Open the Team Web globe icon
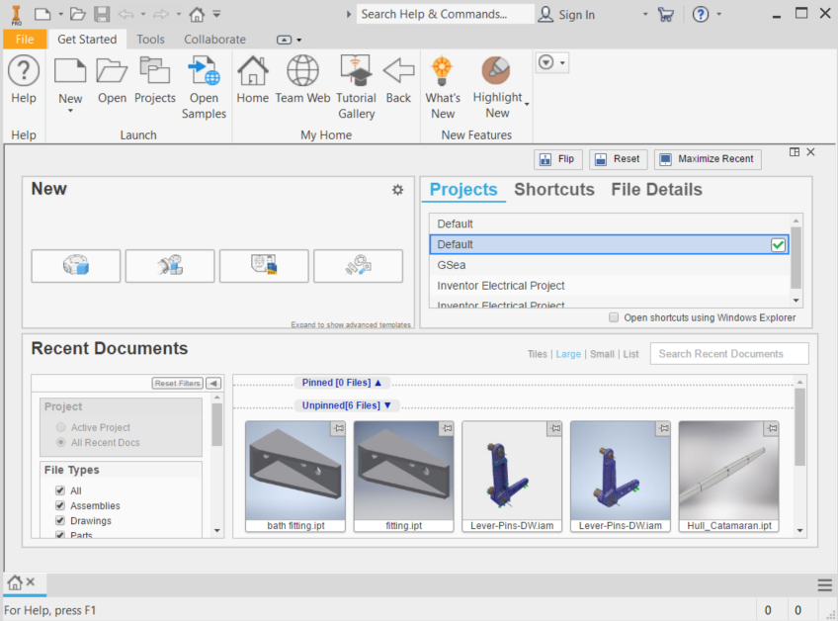The width and height of the screenshot is (838, 621). point(302,70)
